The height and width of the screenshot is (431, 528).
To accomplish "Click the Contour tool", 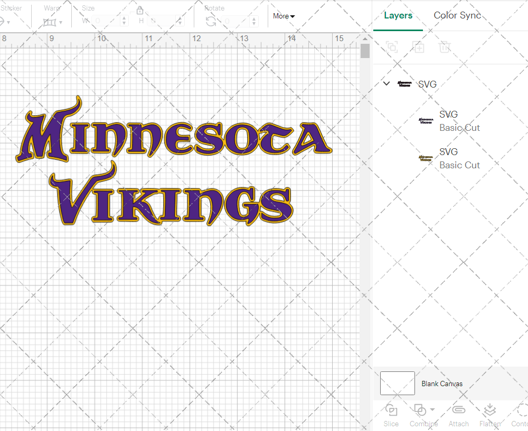I will [520, 416].
